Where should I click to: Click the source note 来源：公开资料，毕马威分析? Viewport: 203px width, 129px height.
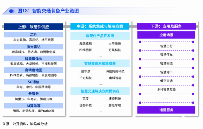[25, 124]
